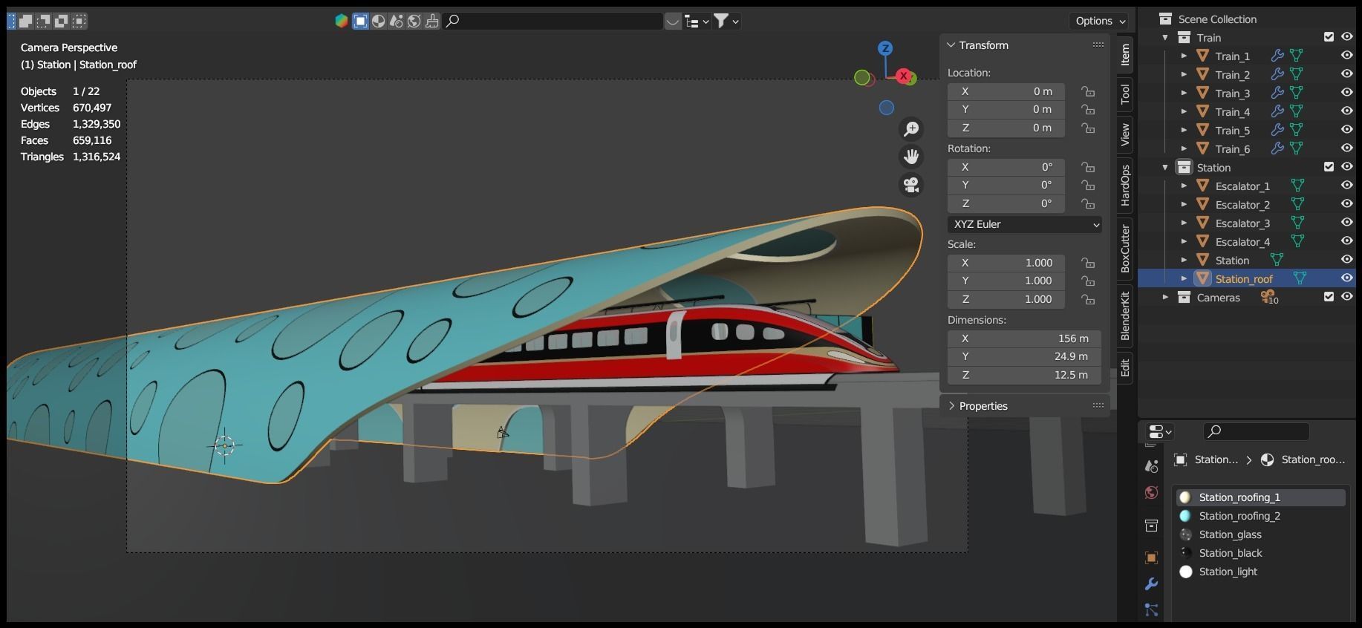This screenshot has width=1362, height=628.
Task: Switch to the Item sidebar tab
Action: point(1125,54)
